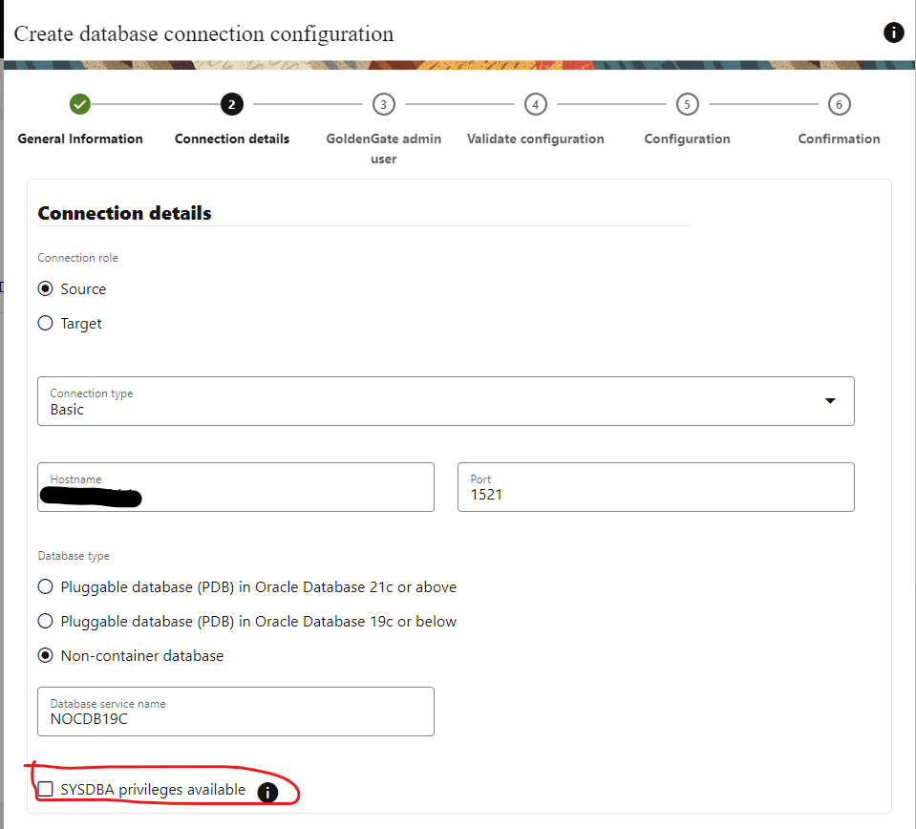The image size is (916, 829).
Task: Enable SYSDBA privileges available checkbox
Action: (x=46, y=790)
